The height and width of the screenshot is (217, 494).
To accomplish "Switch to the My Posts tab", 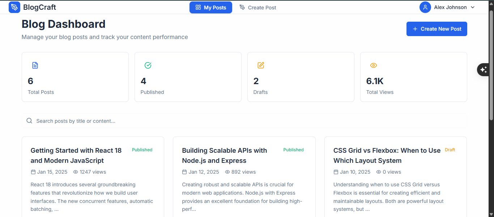I will point(211,7).
